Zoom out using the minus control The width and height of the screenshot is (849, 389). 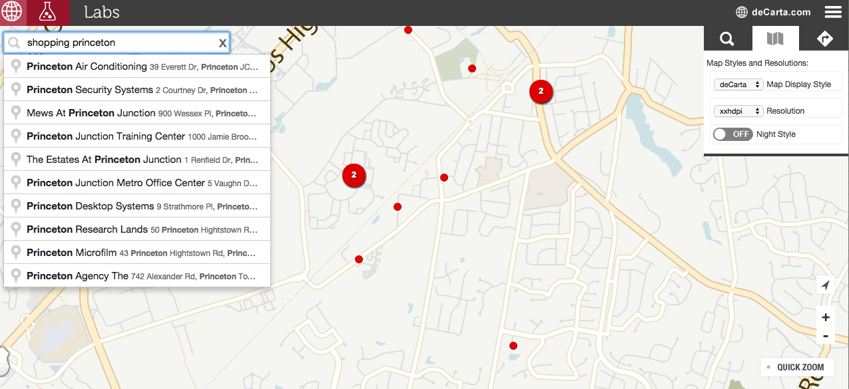(x=825, y=335)
